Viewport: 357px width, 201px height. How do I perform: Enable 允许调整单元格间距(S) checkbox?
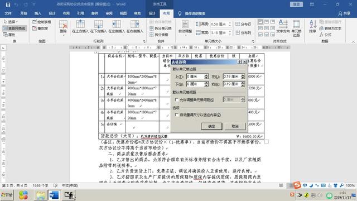tap(177, 100)
